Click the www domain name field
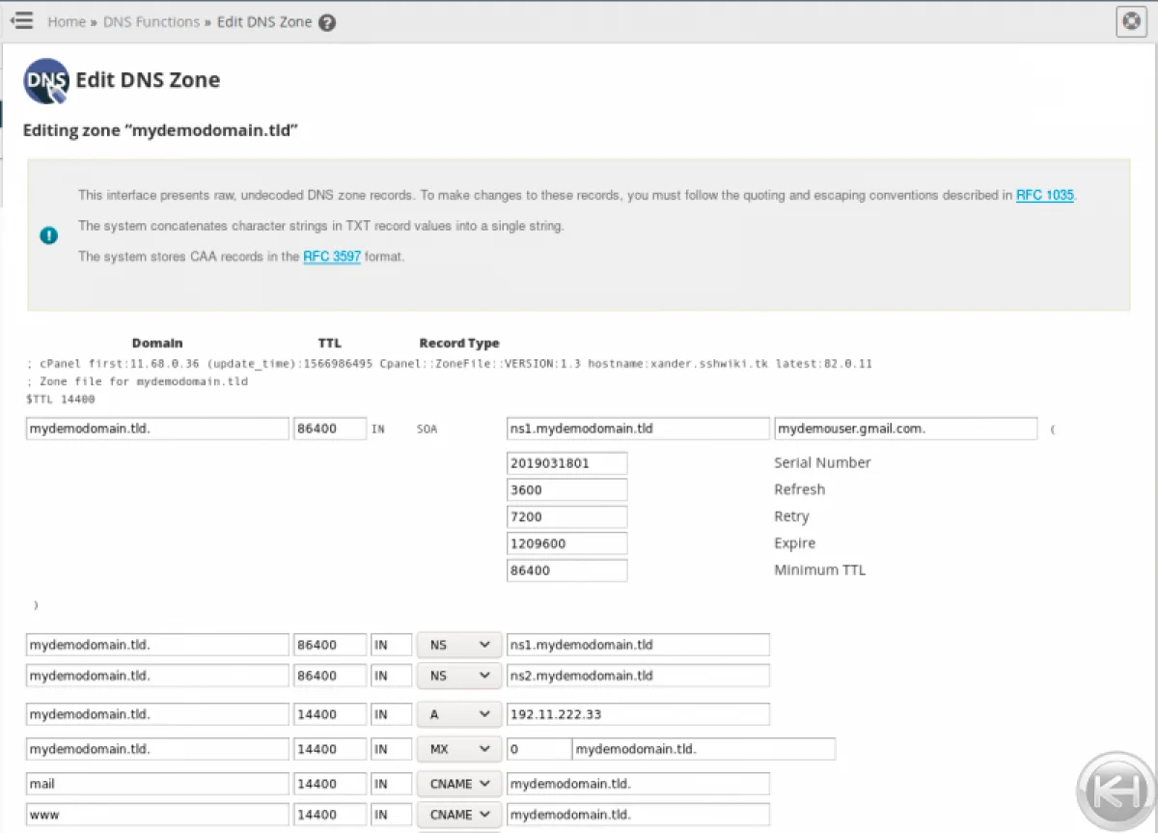Screen dimensions: 1158x833 coord(157,815)
